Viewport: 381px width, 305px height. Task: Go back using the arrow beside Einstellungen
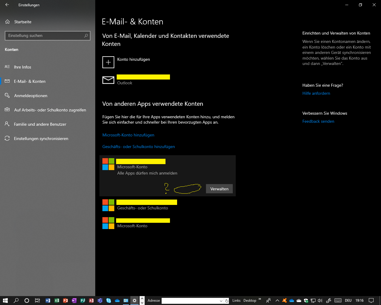(7, 5)
